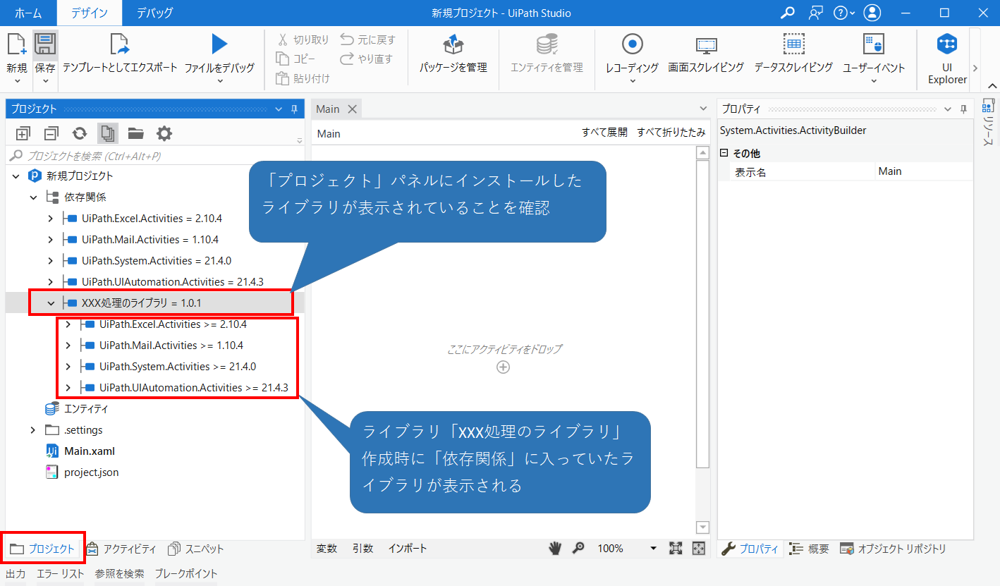This screenshot has height=586, width=1000.
Task: Switch to the Home (ホーム) tab
Action: pyautogui.click(x=28, y=13)
